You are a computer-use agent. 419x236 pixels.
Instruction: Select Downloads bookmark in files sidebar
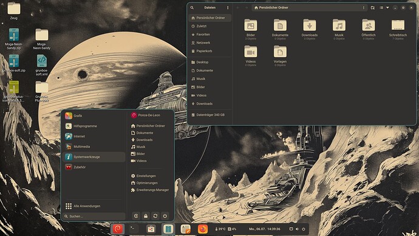pos(210,104)
